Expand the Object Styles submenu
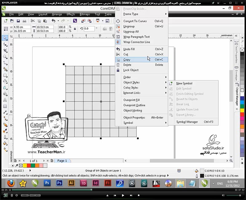Screen dimensions: 246x200 (142, 82)
